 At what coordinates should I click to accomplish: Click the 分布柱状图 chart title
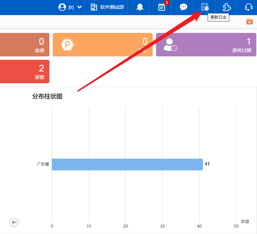point(47,96)
